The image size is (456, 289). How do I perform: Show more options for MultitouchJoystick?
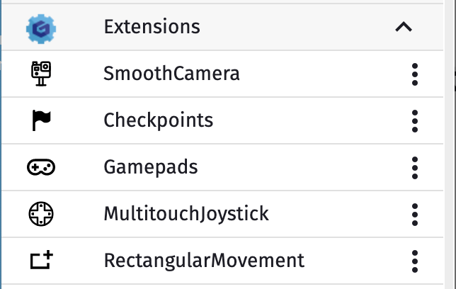415,213
